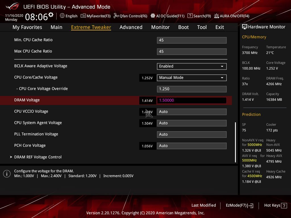Click the 4926 MHz Heavy Cache value
This screenshot has height=218, width=291.
tap(274, 177)
